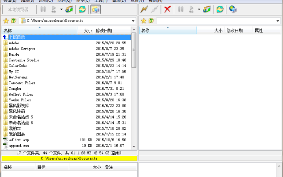Click the globe transfer icon in right toolbar
Image resolution: width=283 pixels, height=177 pixels.
click(207, 9)
